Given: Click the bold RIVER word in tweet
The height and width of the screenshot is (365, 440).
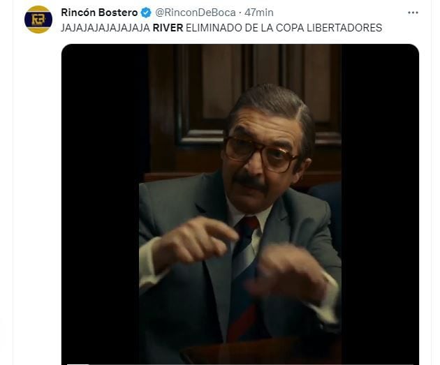Looking at the screenshot, I should click(x=168, y=28).
